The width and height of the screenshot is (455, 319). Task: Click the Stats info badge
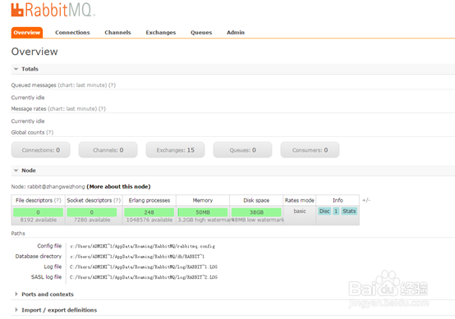(349, 212)
